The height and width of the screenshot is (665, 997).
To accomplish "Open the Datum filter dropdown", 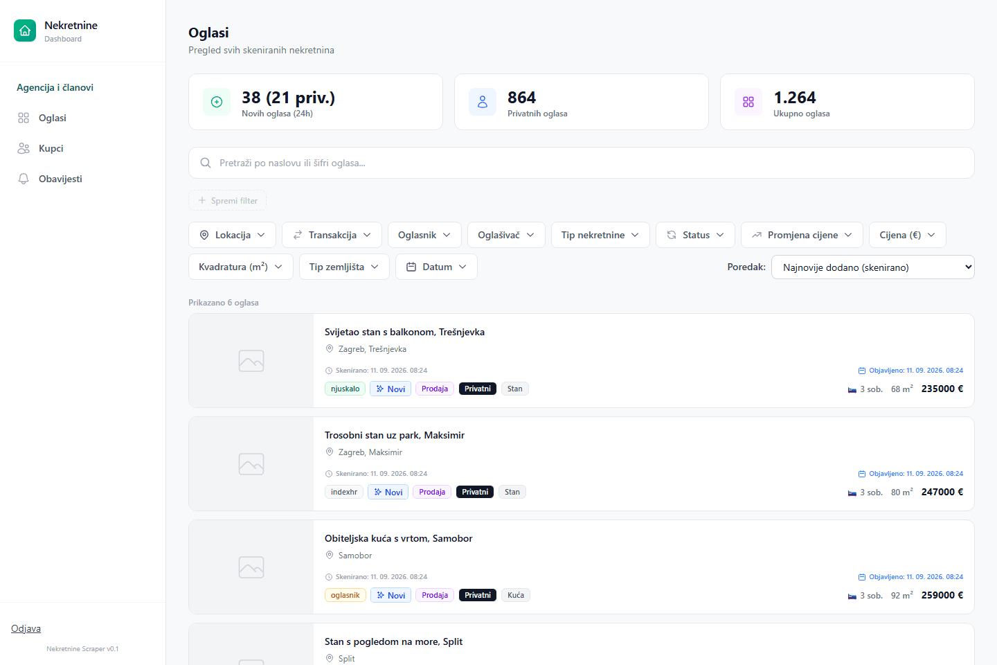I will tap(436, 267).
